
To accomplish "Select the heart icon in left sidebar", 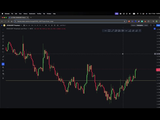I will (x=3, y=52).
